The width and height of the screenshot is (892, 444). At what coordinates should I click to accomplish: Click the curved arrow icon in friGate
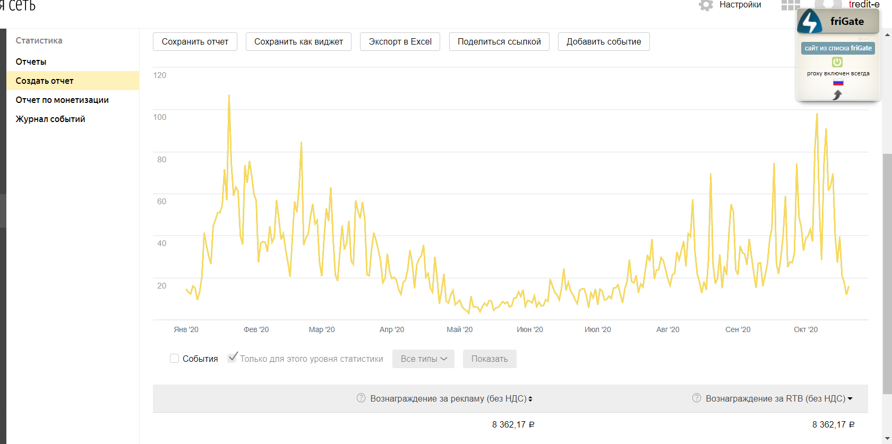point(837,95)
